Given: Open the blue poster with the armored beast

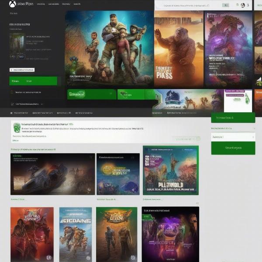Looking at the screenshot, I should pyautogui.click(x=76, y=234).
